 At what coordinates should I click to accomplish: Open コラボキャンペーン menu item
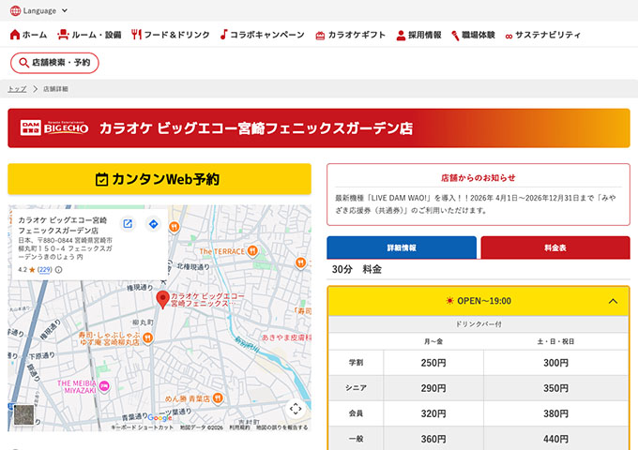click(x=262, y=35)
